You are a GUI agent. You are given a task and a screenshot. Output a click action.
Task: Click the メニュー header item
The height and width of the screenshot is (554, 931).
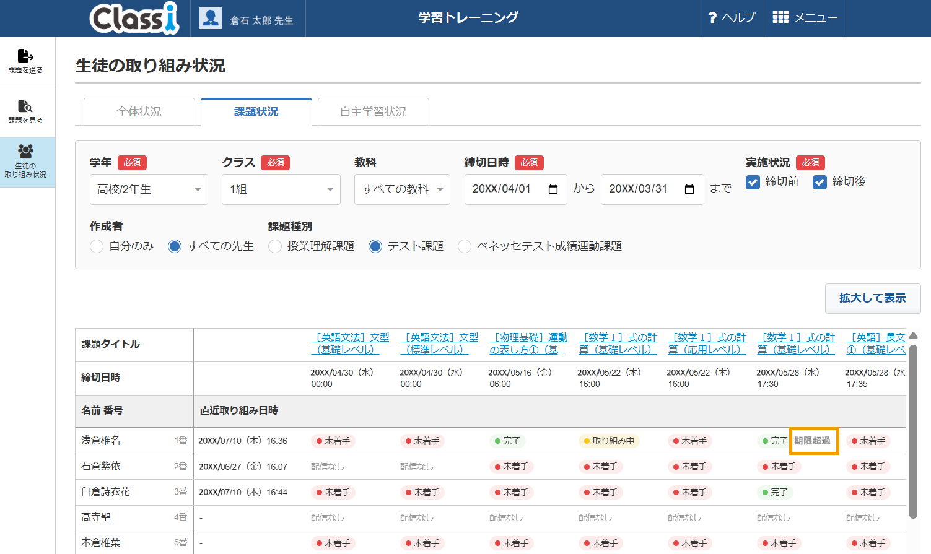[x=805, y=18]
